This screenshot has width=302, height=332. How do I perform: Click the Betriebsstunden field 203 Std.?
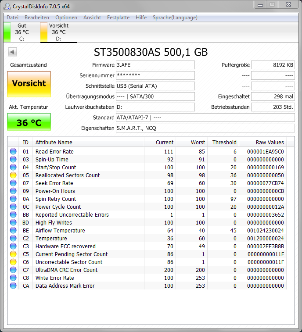(273, 107)
